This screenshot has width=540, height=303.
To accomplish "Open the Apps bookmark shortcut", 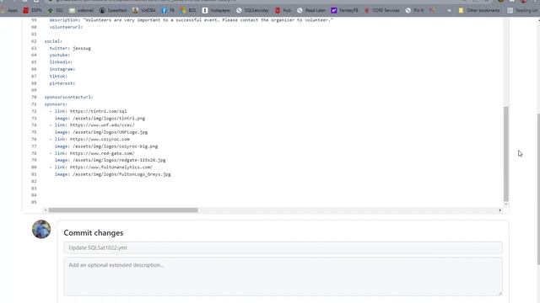I will click(9, 10).
